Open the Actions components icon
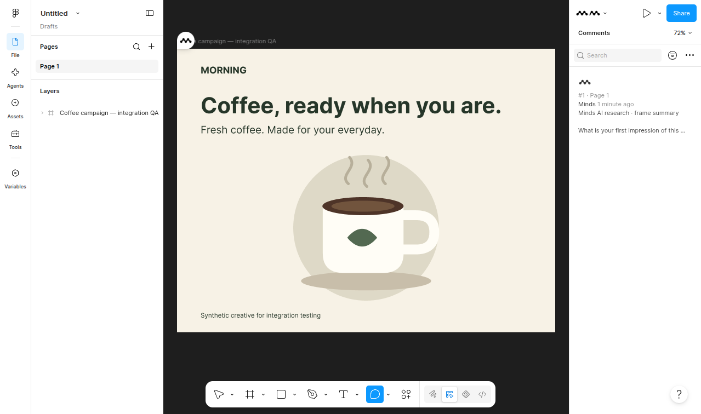Image resolution: width=701 pixels, height=414 pixels. click(406, 394)
